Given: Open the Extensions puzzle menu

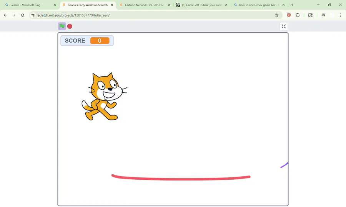Looking at the screenshot, I should coord(298,15).
